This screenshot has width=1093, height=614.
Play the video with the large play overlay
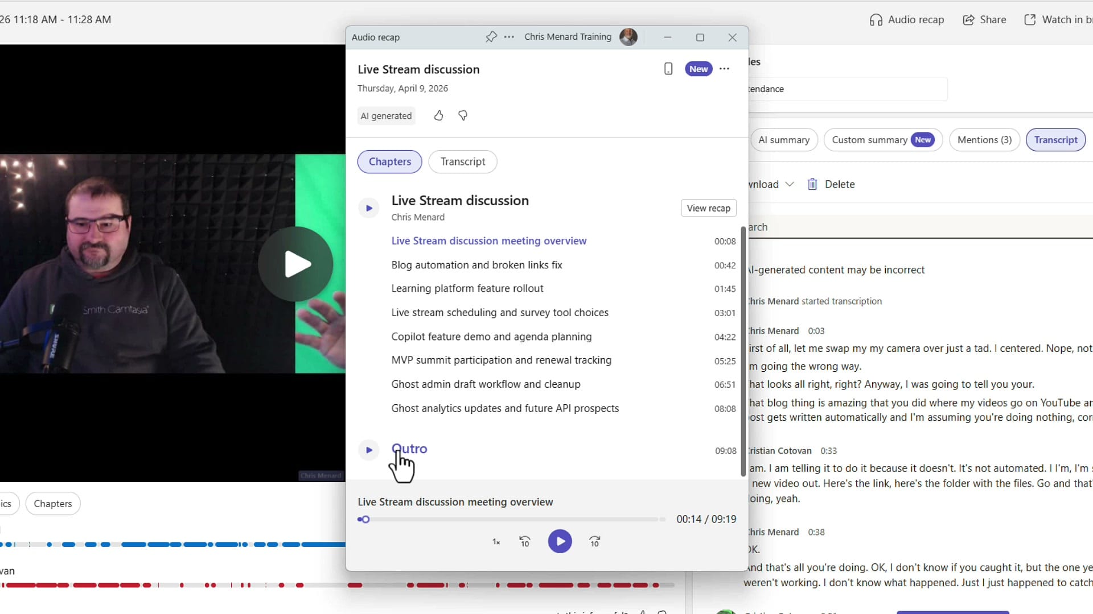click(295, 263)
